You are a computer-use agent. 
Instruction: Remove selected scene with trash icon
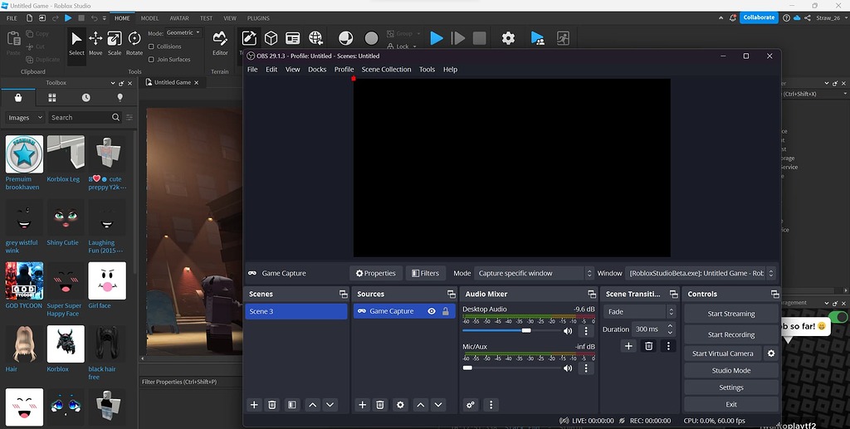(x=272, y=405)
